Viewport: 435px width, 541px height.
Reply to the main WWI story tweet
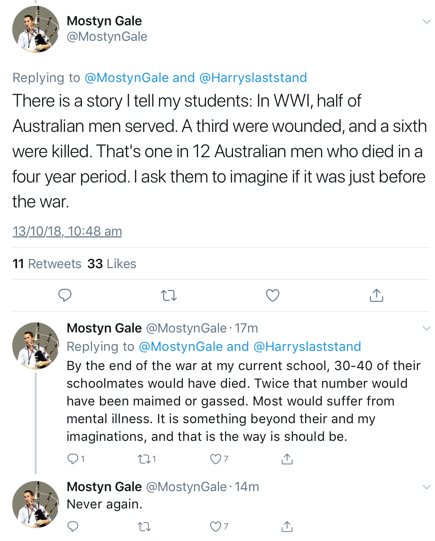pyautogui.click(x=65, y=295)
